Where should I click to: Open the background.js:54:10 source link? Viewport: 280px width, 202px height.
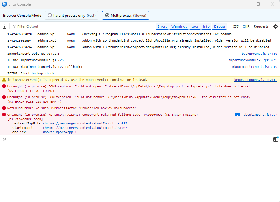tap(259, 54)
